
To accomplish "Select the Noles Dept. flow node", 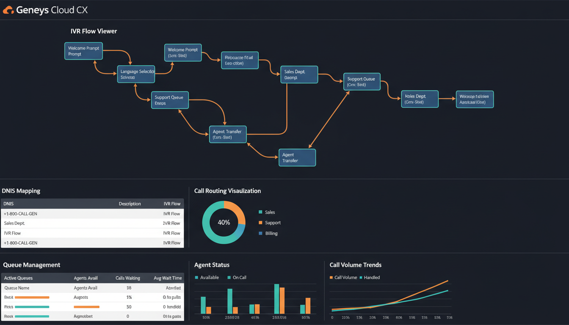I will [420, 99].
